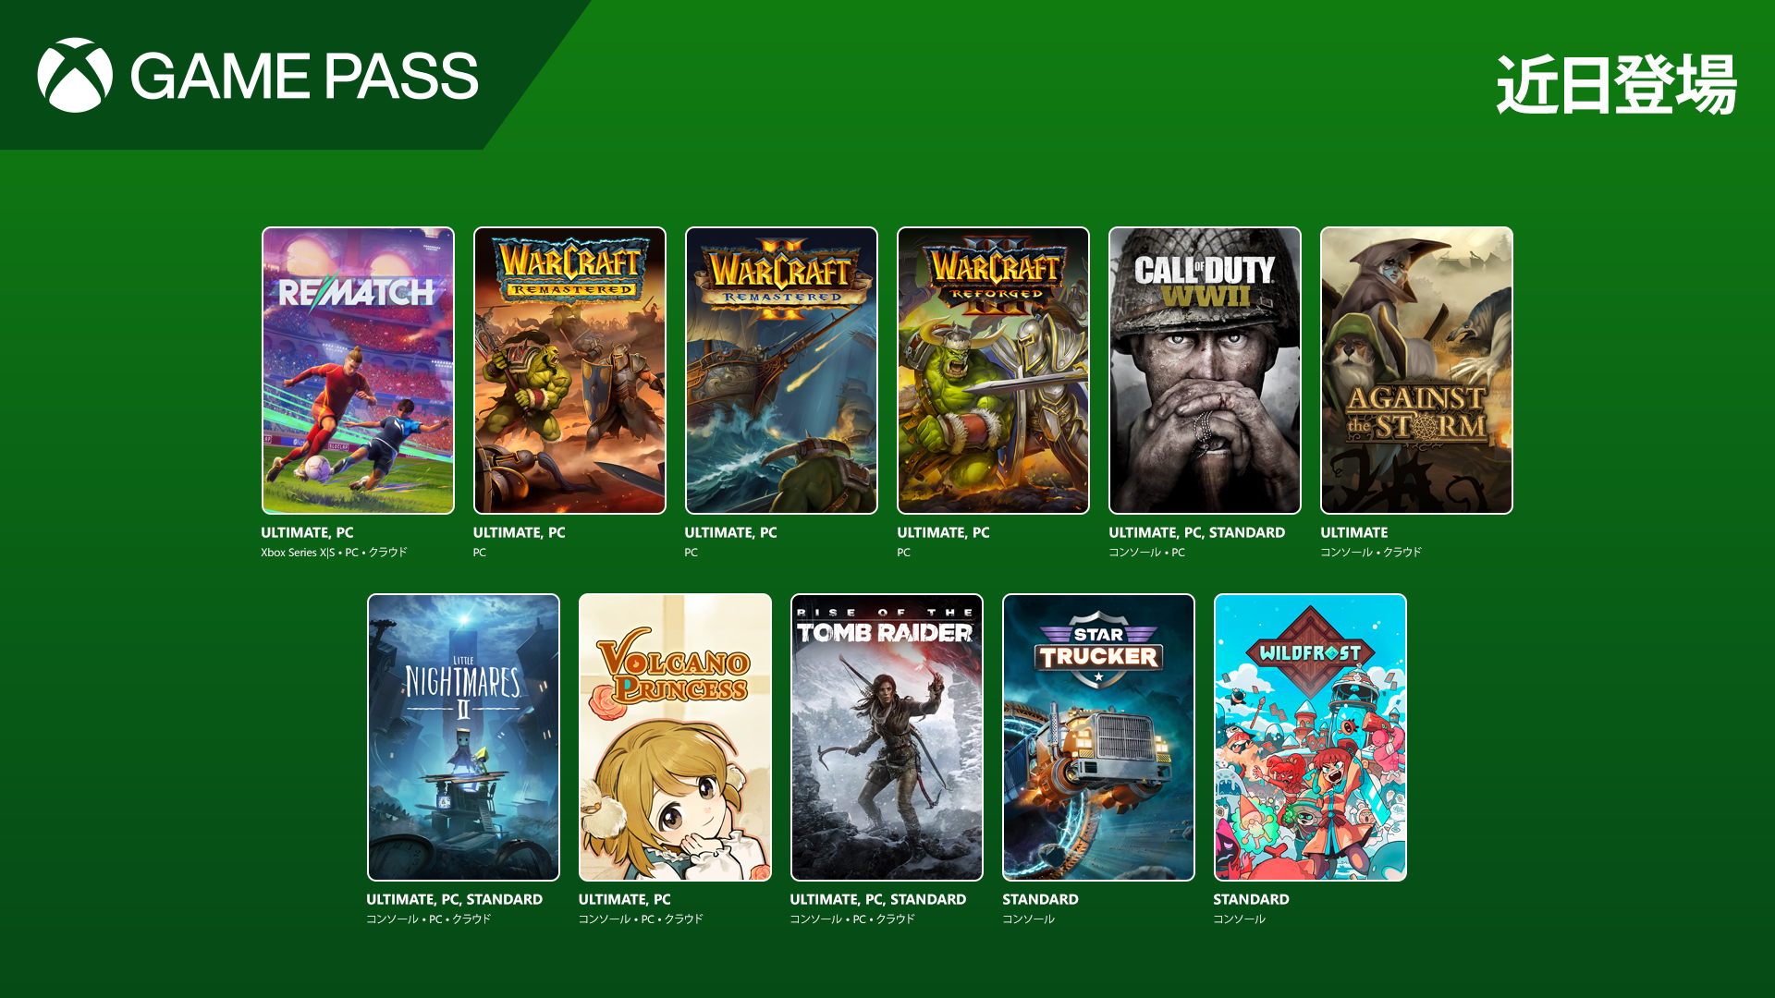Click ULTIMATE, PC label under REMATCH
This screenshot has height=998, width=1775.
[x=307, y=532]
